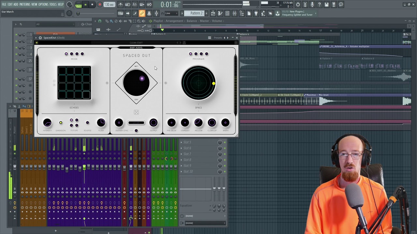The image size is (417, 234).
Task: Open the chat bubble icon in toolbar
Action: pos(341,5)
